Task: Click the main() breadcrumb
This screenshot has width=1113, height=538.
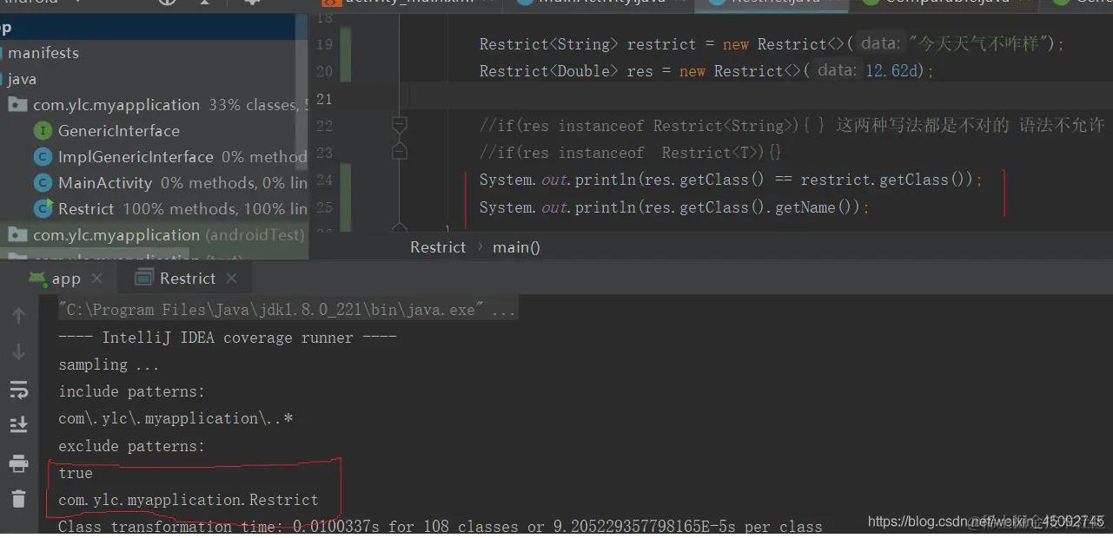Action: 516,247
